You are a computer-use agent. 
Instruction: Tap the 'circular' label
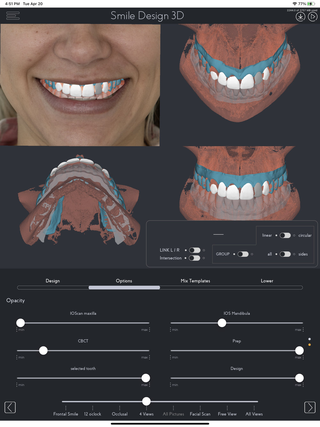[x=305, y=235]
